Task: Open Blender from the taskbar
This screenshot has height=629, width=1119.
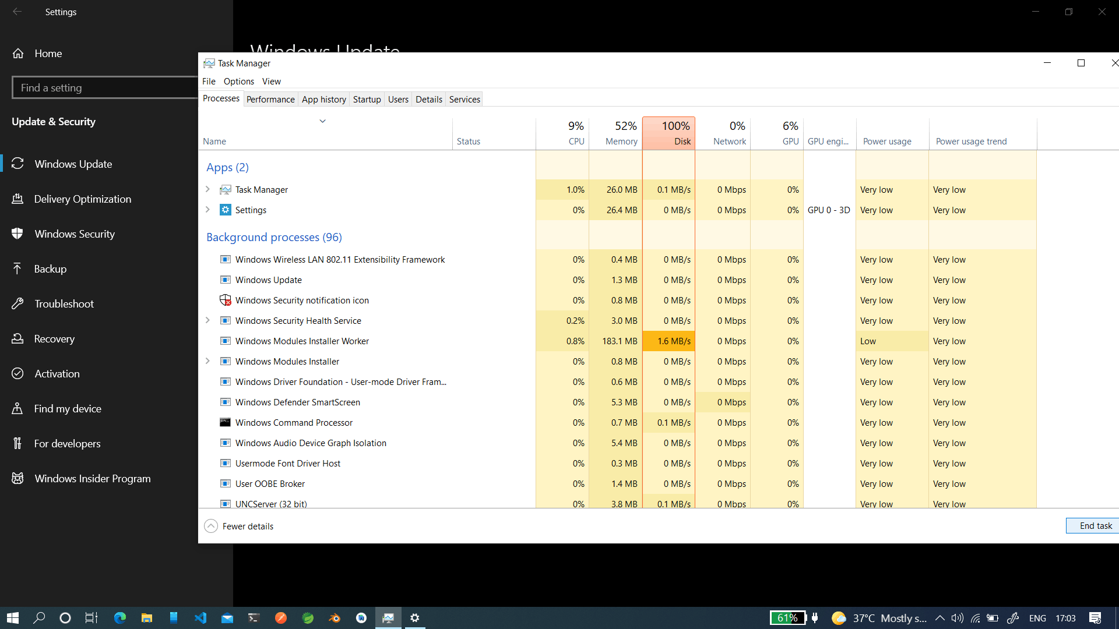Action: [335, 618]
